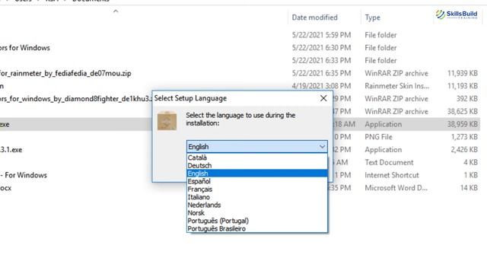Choose Català from the language list

point(257,158)
